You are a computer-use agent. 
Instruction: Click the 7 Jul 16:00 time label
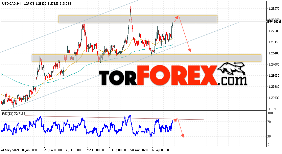74,150
